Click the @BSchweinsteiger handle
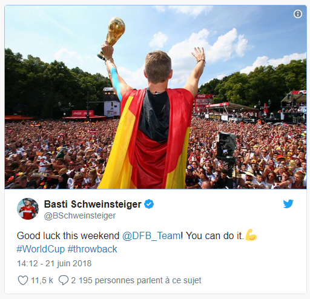310x299 pixels. 80,215
